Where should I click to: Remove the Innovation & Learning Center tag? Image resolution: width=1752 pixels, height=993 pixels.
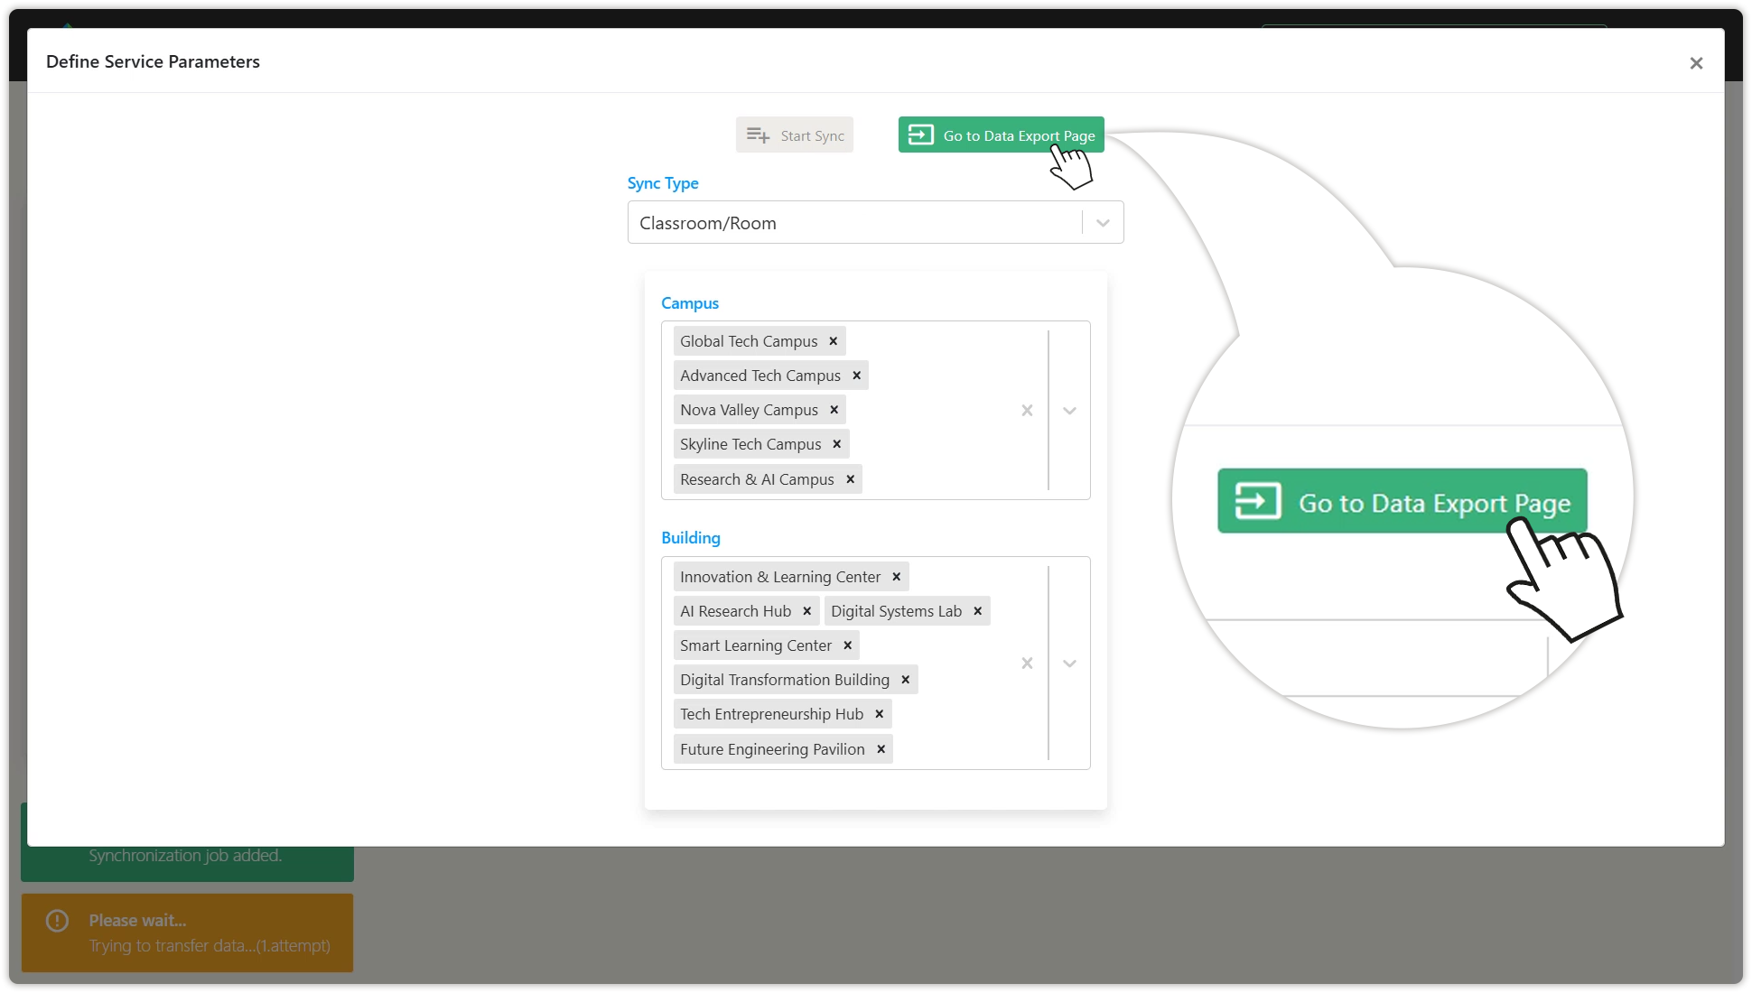point(896,577)
